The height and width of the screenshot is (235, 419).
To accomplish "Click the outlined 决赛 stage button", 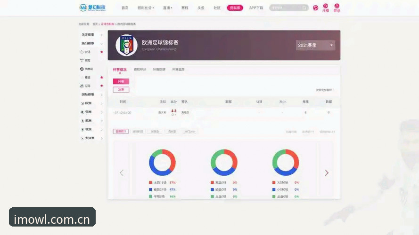I will tap(121, 89).
